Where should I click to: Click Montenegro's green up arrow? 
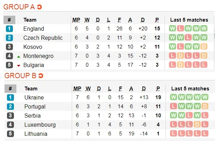(x=18, y=56)
